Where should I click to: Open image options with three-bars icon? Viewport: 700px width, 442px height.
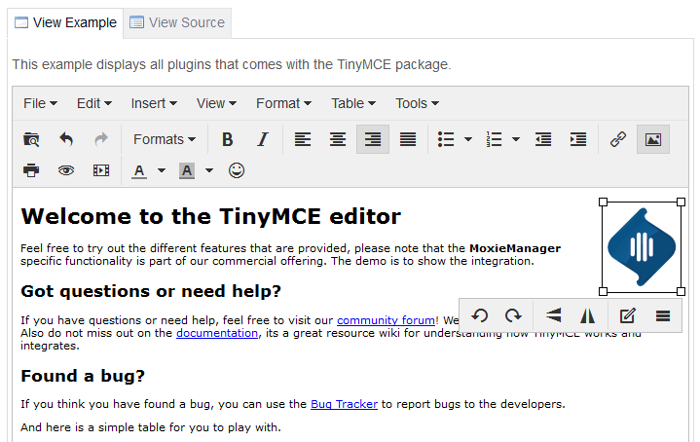pyautogui.click(x=663, y=316)
